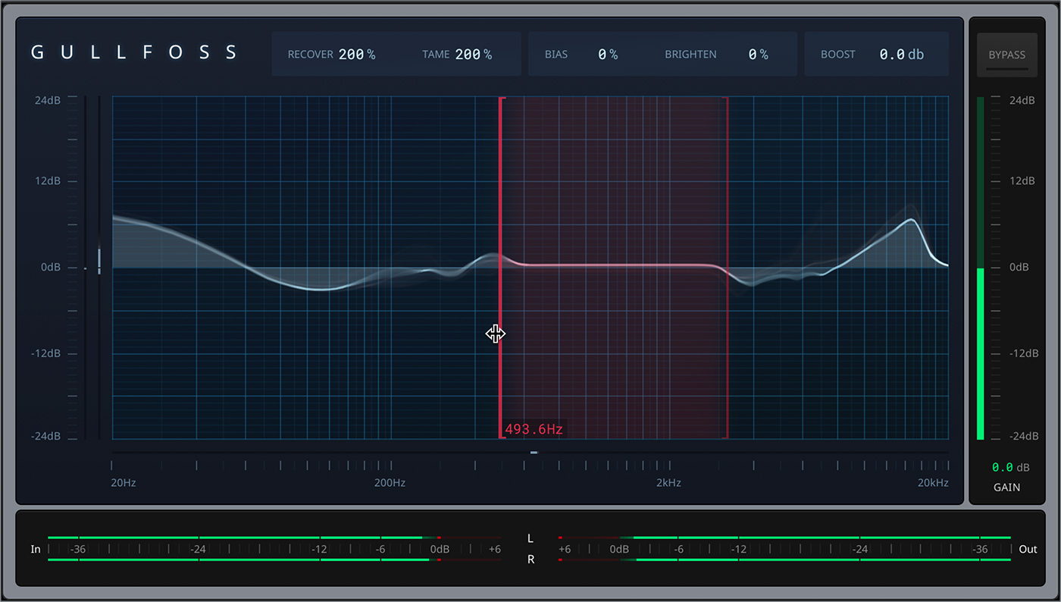The width and height of the screenshot is (1061, 602).
Task: Click the right red range bracket handle
Action: pyautogui.click(x=727, y=268)
